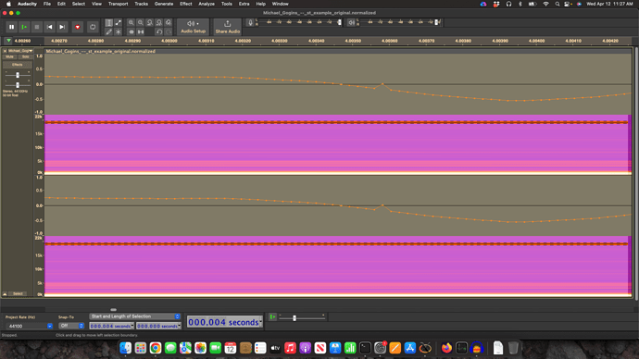Open the track Effects button
This screenshot has height=359, width=639.
point(17,65)
